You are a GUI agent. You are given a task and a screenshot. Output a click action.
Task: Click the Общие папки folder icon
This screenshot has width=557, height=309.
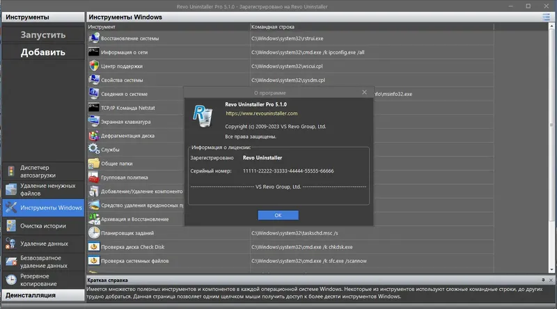coord(94,163)
